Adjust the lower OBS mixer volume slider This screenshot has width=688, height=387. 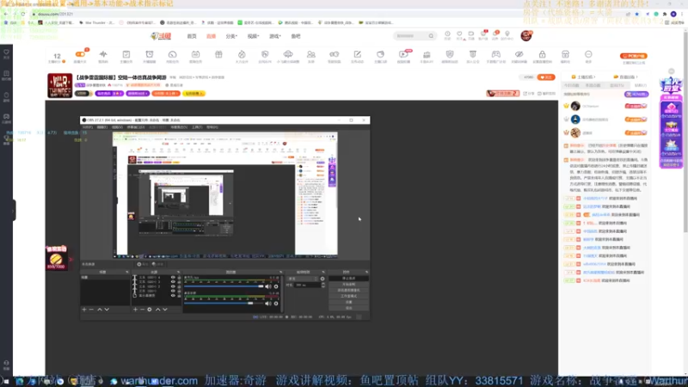tap(224, 304)
